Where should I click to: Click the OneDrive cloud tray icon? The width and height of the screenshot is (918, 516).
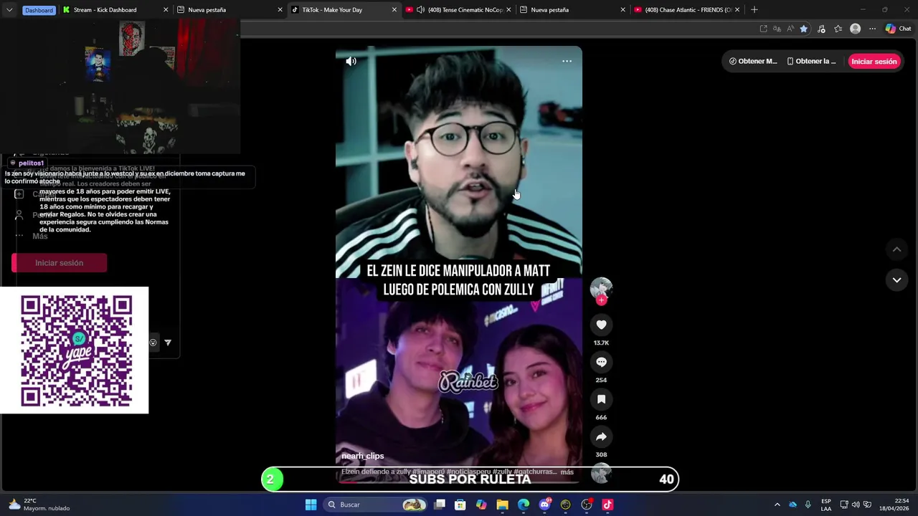(792, 505)
